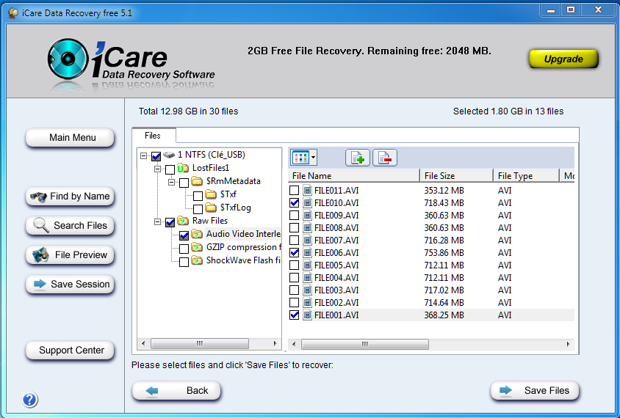Click file list scroll left arrow
Screen dimensions: 620x418
tap(294, 344)
